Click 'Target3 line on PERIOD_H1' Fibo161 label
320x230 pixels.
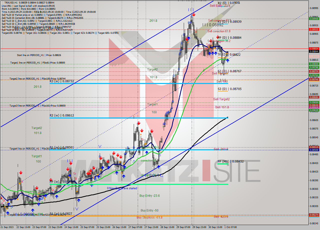(x=37, y=106)
